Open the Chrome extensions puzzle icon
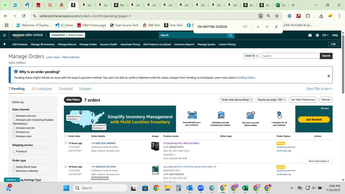The height and width of the screenshot is (194, 345). [x=308, y=16]
